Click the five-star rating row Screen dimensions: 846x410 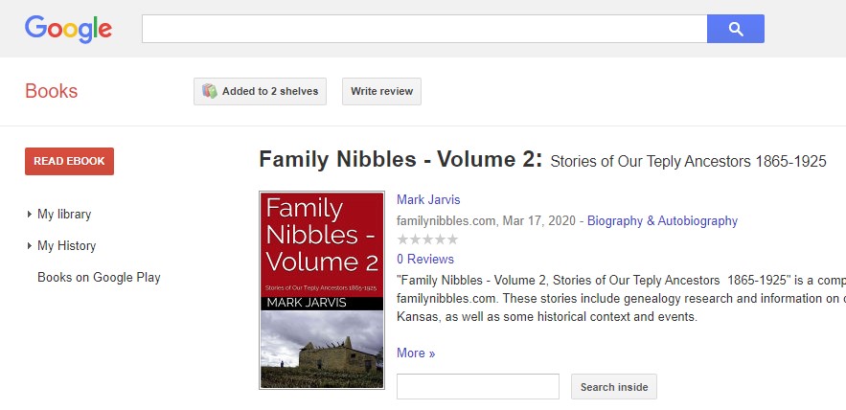[x=427, y=239]
